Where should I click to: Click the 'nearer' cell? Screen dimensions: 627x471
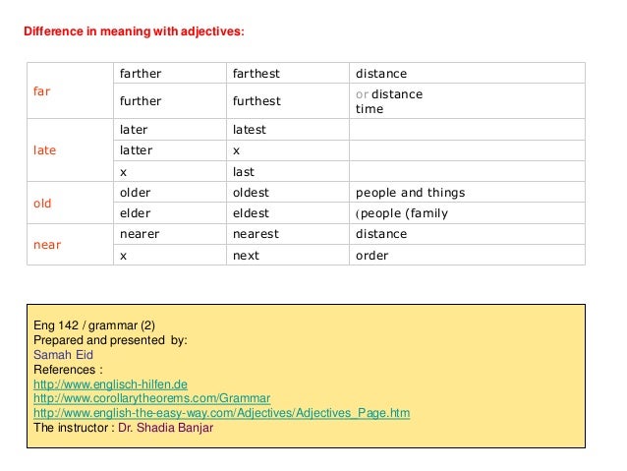click(x=170, y=234)
